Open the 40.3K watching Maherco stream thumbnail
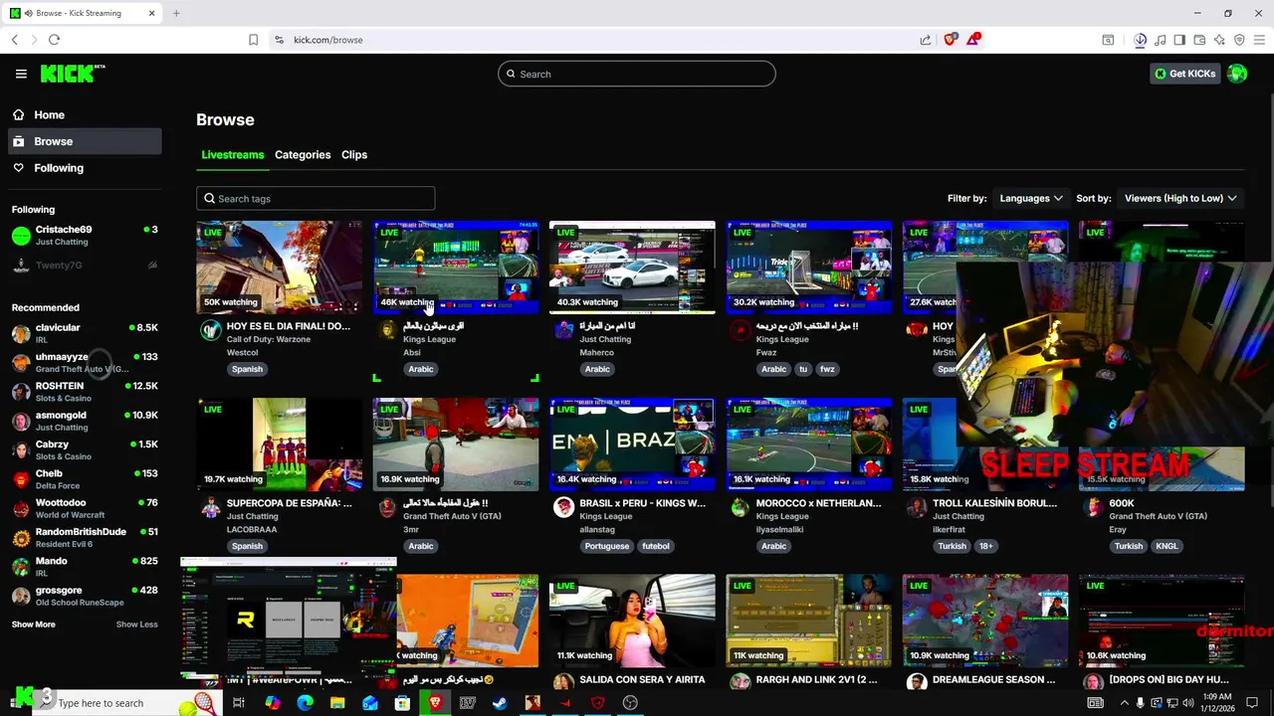The image size is (1274, 716). click(632, 268)
